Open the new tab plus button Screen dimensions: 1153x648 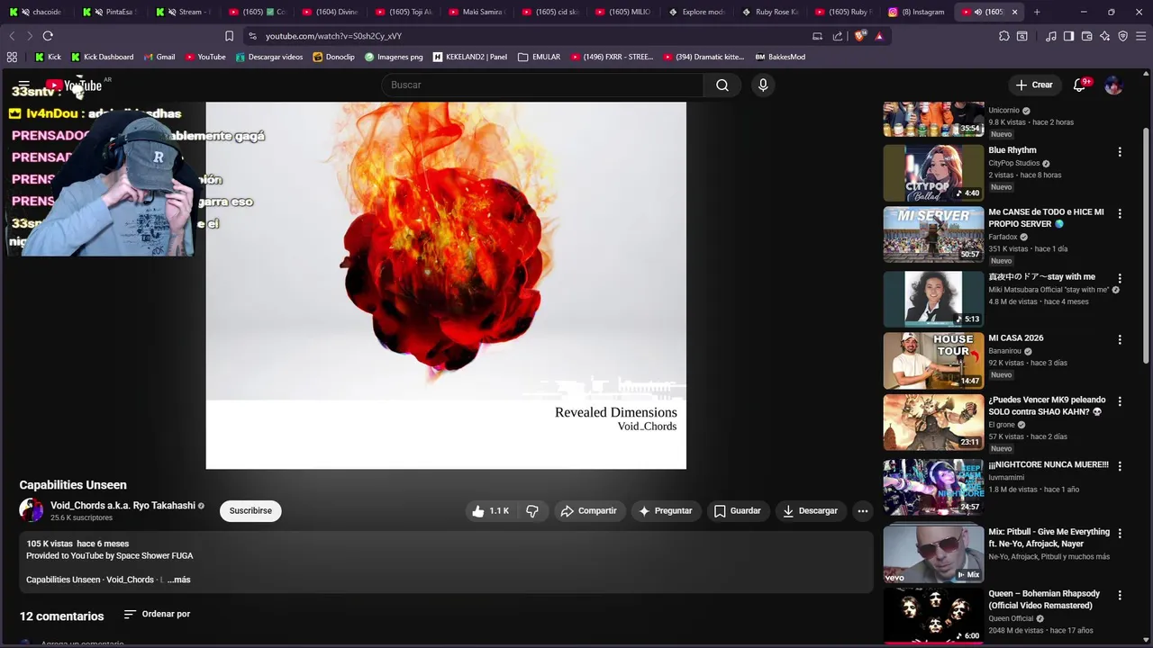click(x=1037, y=12)
